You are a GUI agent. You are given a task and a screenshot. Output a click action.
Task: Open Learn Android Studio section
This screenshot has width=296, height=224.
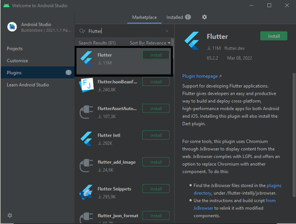[28, 85]
